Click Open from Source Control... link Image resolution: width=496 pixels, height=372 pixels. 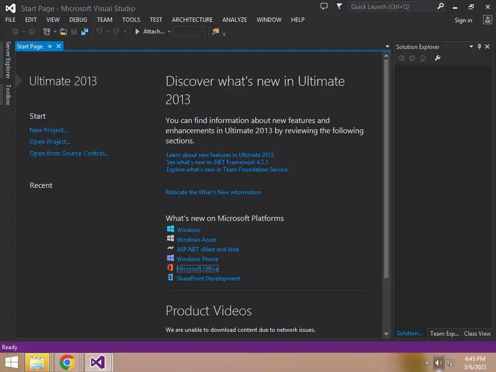coord(69,154)
